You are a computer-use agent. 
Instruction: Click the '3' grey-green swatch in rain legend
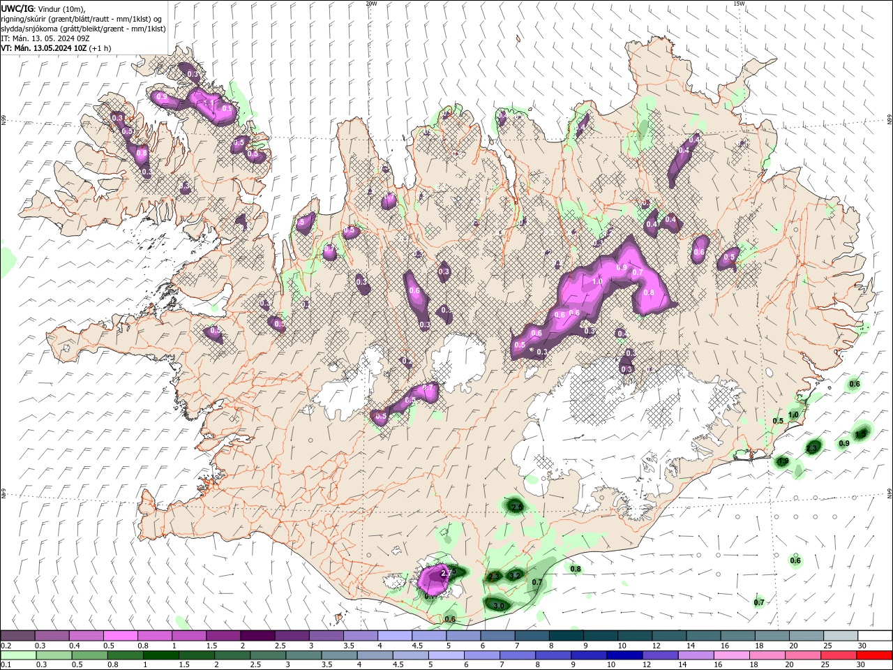click(x=304, y=655)
